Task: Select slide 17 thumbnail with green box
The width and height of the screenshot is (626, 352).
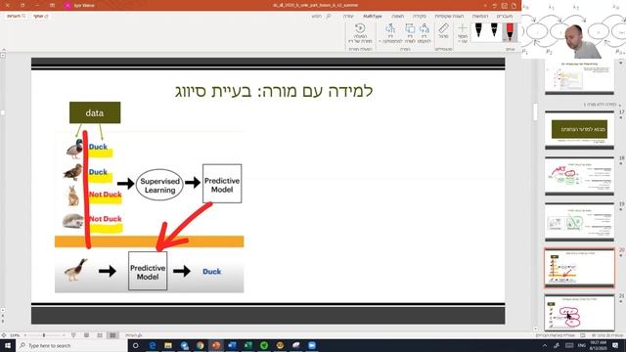Action: [579, 130]
